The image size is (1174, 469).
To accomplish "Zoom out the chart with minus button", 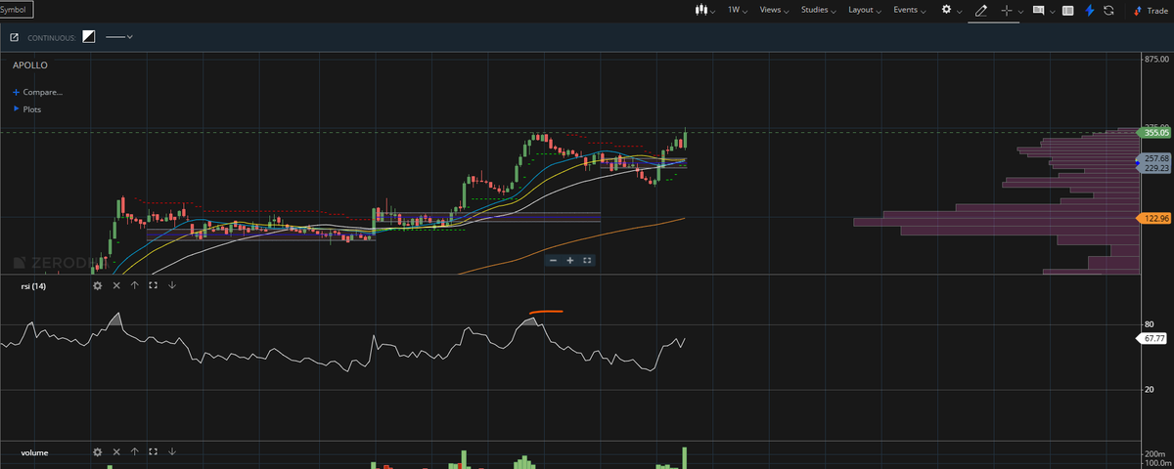I will [x=553, y=260].
